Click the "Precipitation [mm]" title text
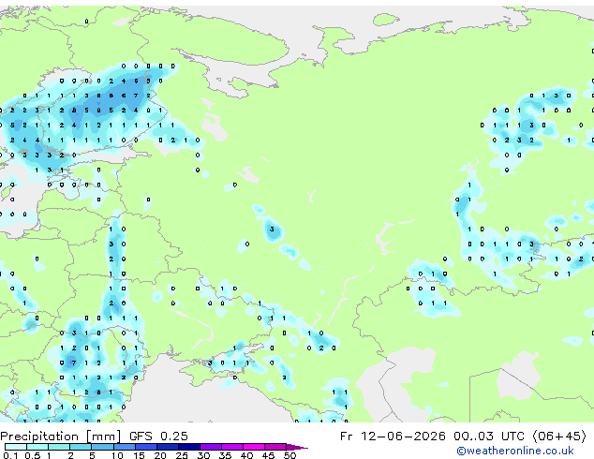594x459 pixels. pos(61,437)
